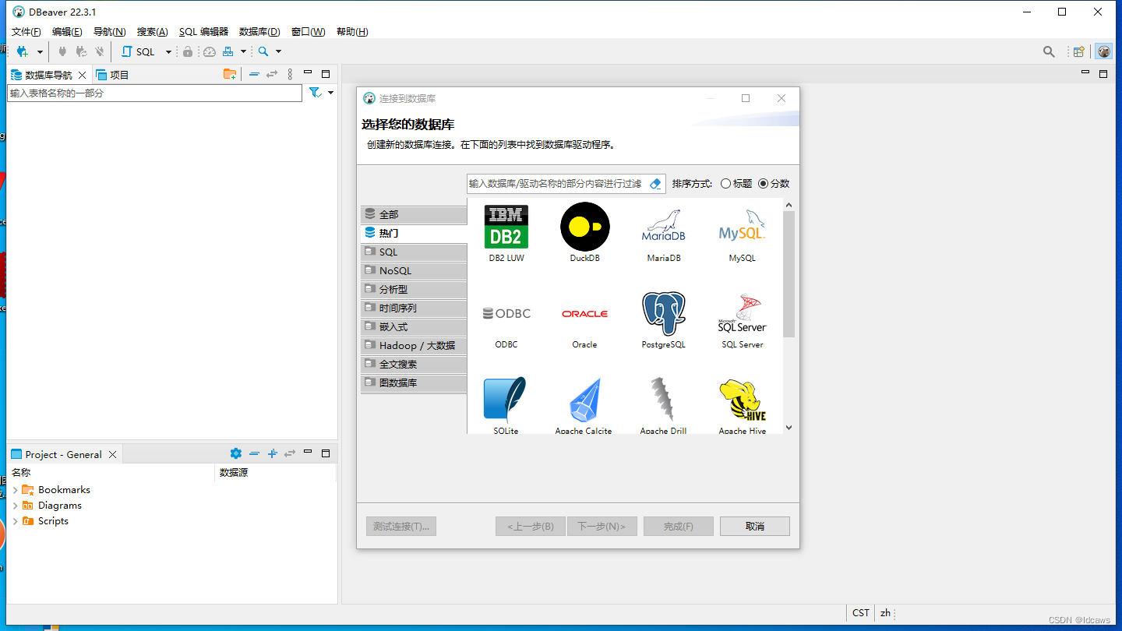This screenshot has height=631, width=1122.
Task: Open the 帮助(H) menu
Action: pos(352,32)
